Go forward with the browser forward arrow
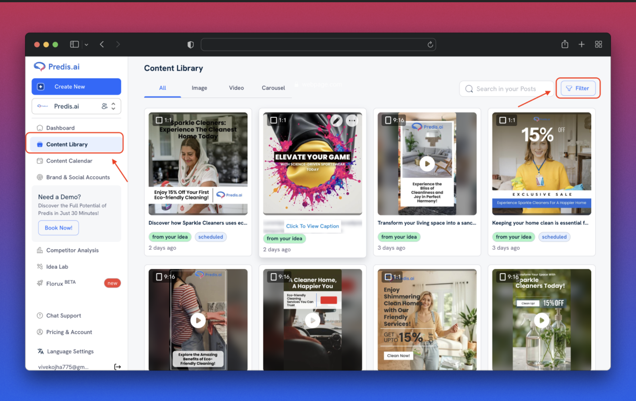The height and width of the screenshot is (401, 636). (118, 44)
